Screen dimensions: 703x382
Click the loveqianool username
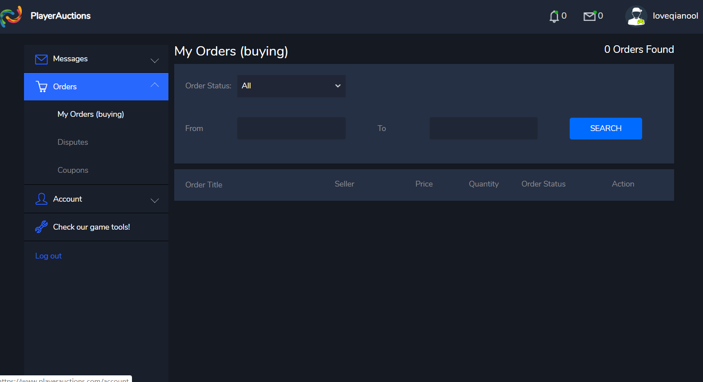(675, 16)
